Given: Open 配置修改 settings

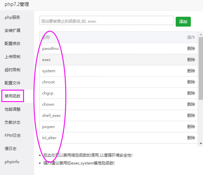Looking at the screenshot, I should pos(13,44).
